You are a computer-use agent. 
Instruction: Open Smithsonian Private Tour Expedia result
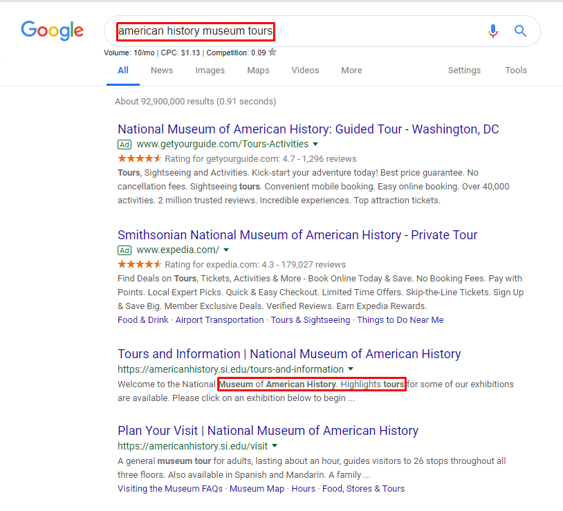tap(297, 235)
